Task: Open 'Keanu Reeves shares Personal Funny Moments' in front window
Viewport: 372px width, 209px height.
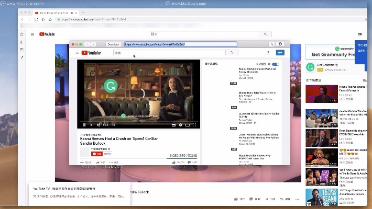Action: pos(257,71)
